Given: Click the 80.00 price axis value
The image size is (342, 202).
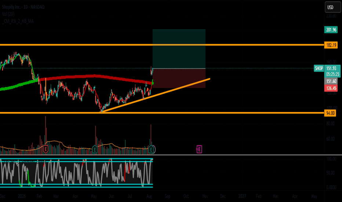Looking at the screenshot, I should [x=330, y=123].
